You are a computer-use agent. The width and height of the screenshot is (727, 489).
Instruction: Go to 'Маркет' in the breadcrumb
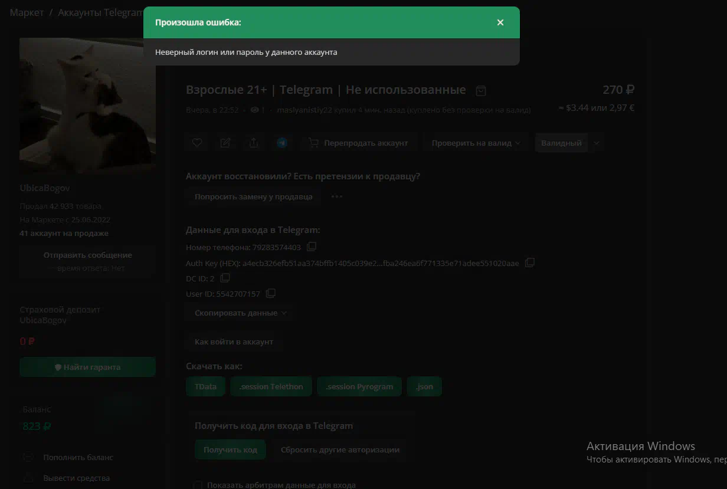tap(27, 12)
